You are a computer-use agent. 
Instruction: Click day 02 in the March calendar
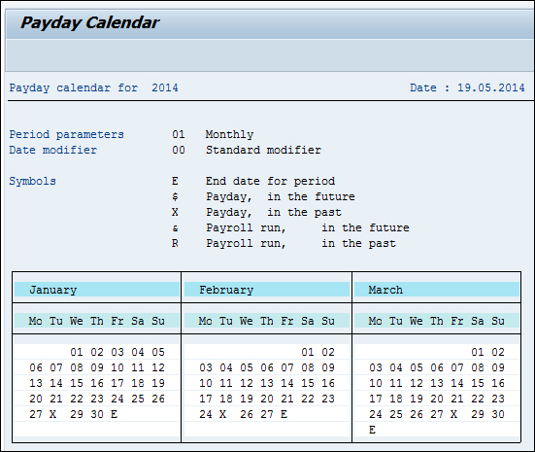[498, 352]
